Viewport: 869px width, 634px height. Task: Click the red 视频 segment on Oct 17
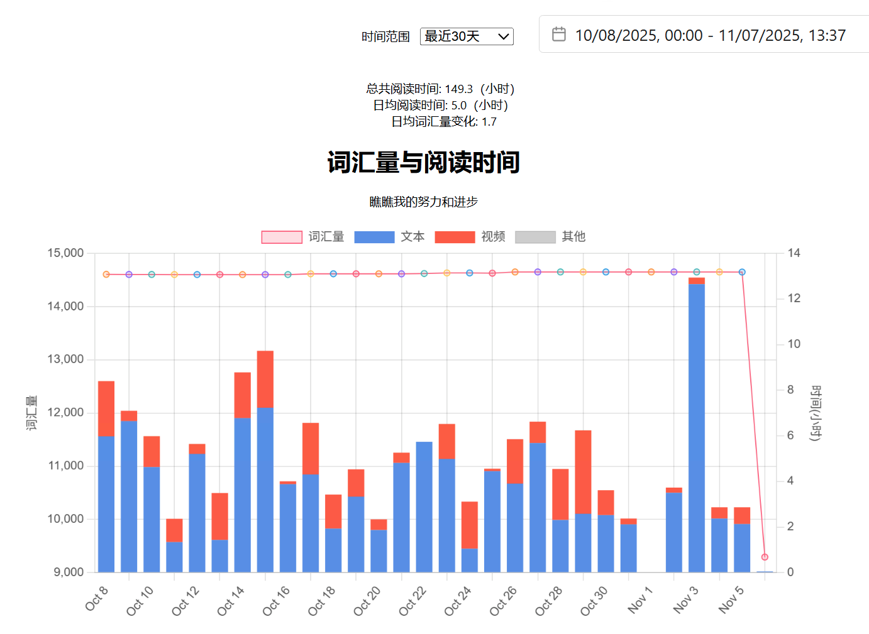(x=311, y=448)
